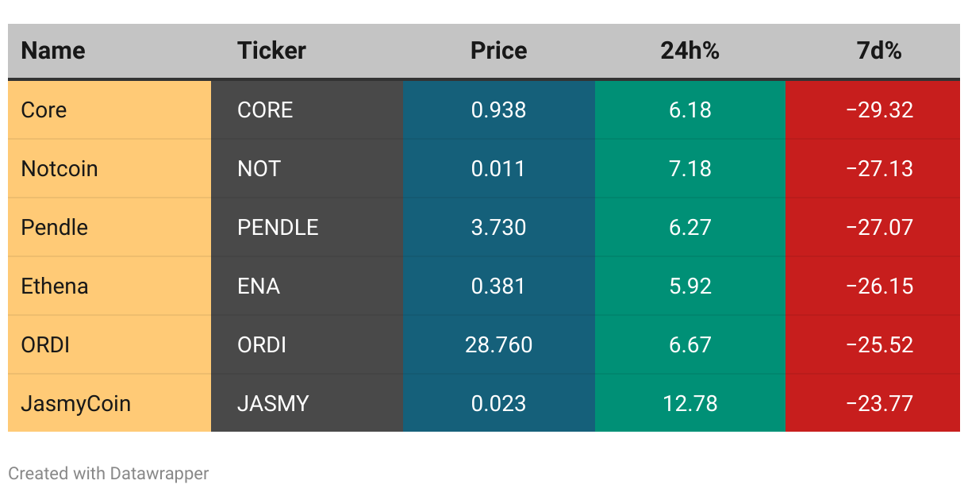The image size is (968, 492).
Task: Select the Notcoin name cell
Action: pyautogui.click(x=60, y=168)
